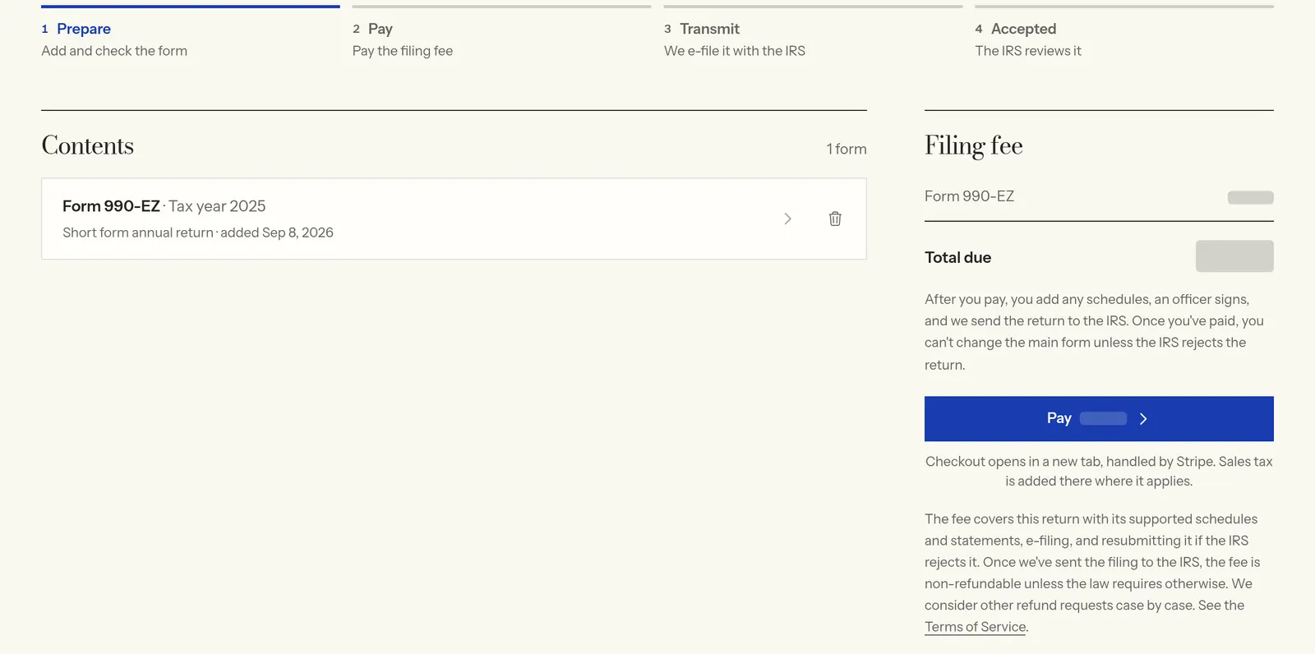This screenshot has width=1315, height=654.
Task: Click the Contents heading
Action: [88, 145]
